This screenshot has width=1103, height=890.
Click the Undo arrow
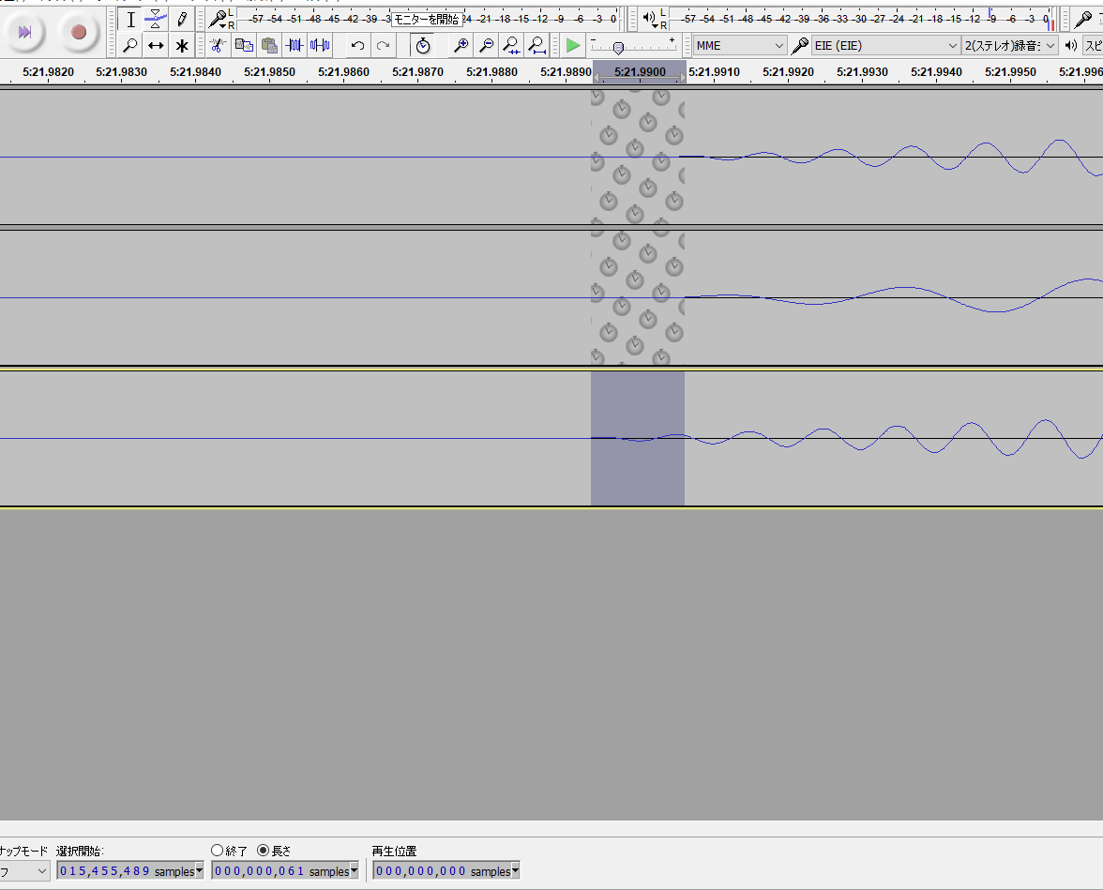coord(357,45)
